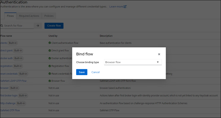Click Save in Bind flow dialog
Viewport: 221px width, 118px height.
81,72
